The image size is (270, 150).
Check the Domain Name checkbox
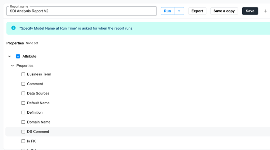point(23,122)
